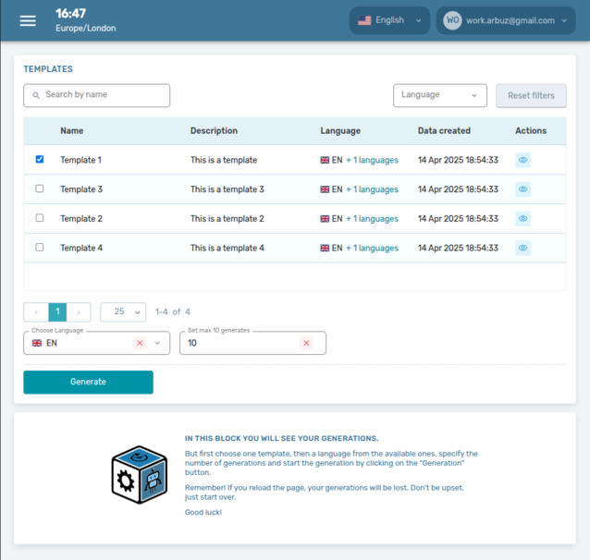Click the WO user avatar
590x560 pixels.
coord(452,20)
